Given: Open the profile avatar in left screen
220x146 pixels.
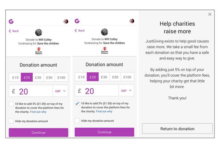Looking at the screenshot, I should [66, 22].
